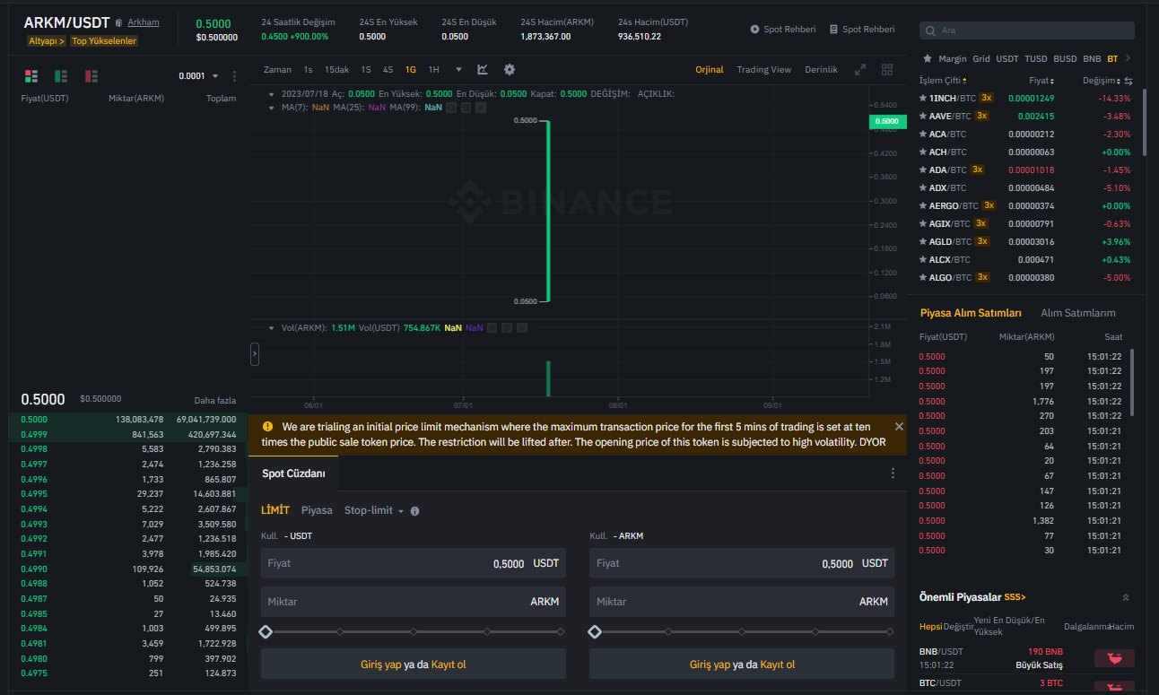Screen dimensions: 1159x695
Task: Click the Arkham token info link
Action: tap(143, 22)
